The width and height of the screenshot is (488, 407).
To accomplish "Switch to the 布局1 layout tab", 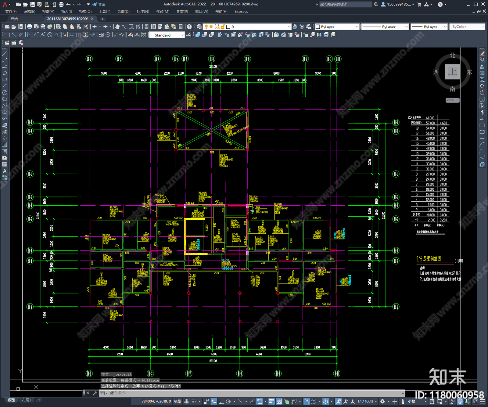I will [x=27, y=400].
